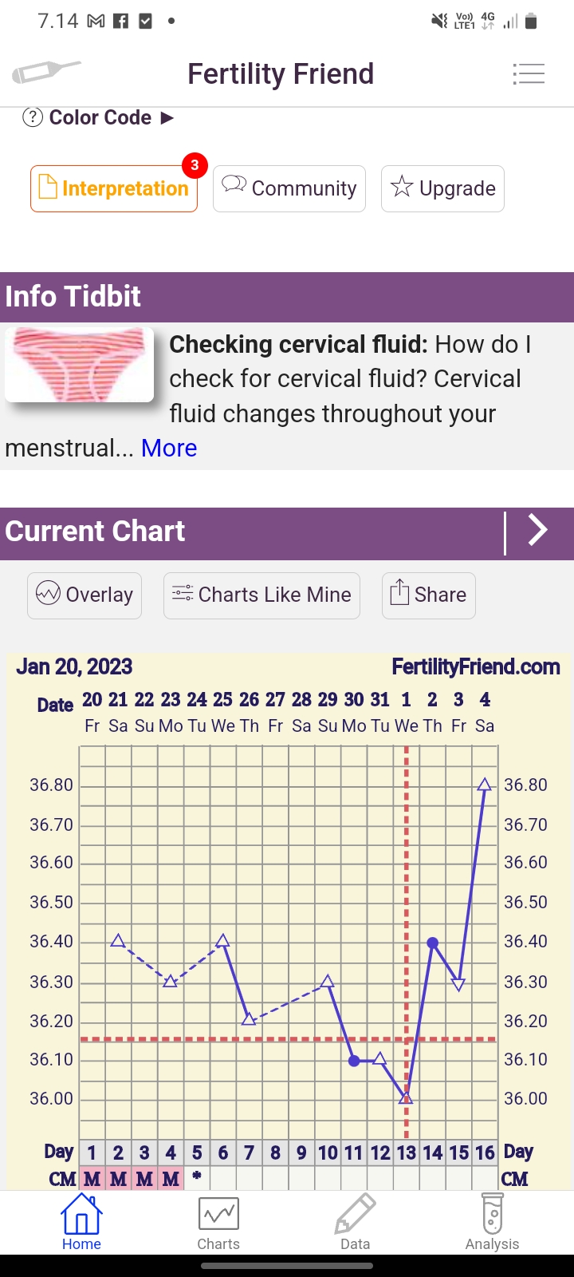Open Charts Like Mine
This screenshot has width=574, height=1277.
(x=261, y=595)
